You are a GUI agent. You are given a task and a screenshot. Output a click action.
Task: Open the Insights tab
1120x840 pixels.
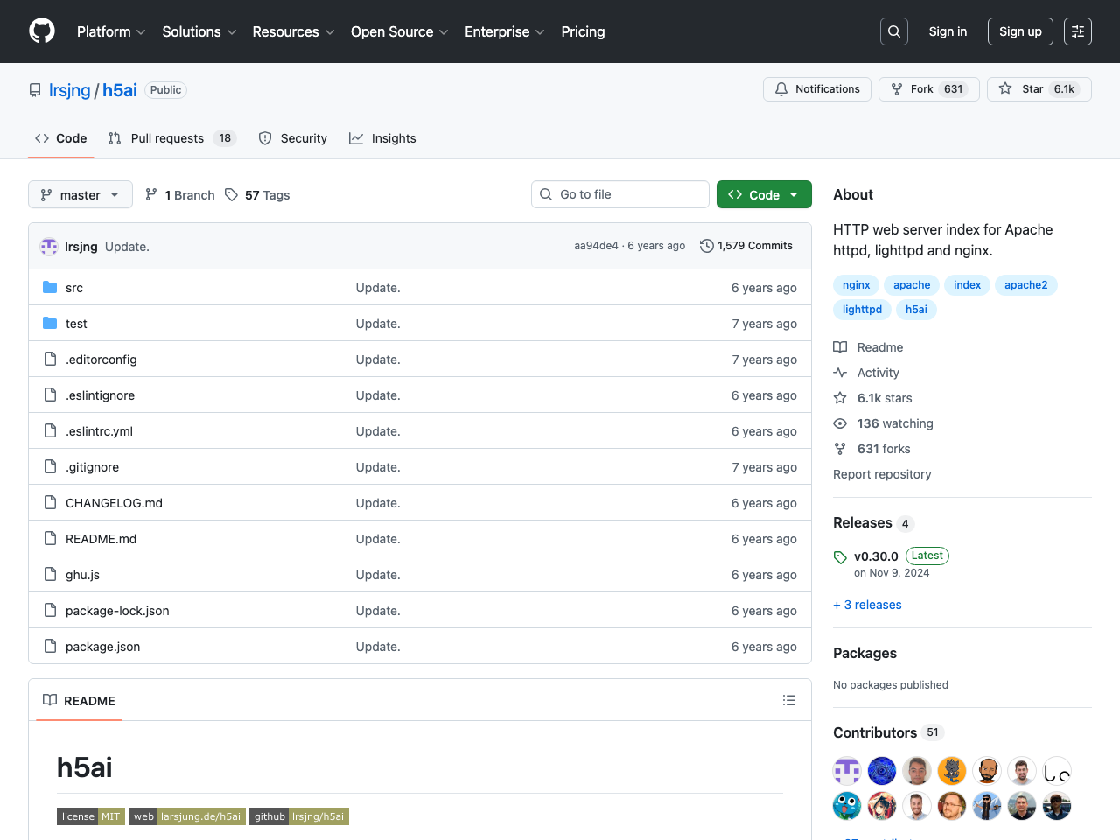(383, 138)
